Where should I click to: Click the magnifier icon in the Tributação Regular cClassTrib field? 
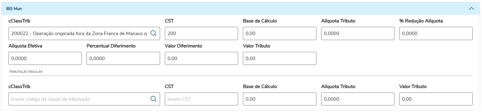(x=153, y=99)
